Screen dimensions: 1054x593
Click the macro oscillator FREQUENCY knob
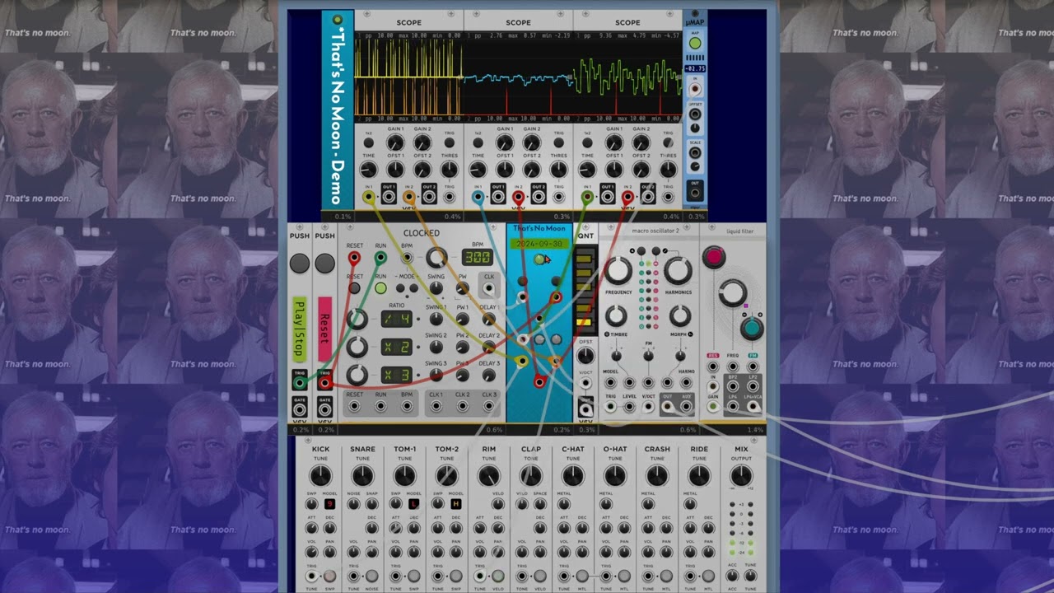click(618, 270)
